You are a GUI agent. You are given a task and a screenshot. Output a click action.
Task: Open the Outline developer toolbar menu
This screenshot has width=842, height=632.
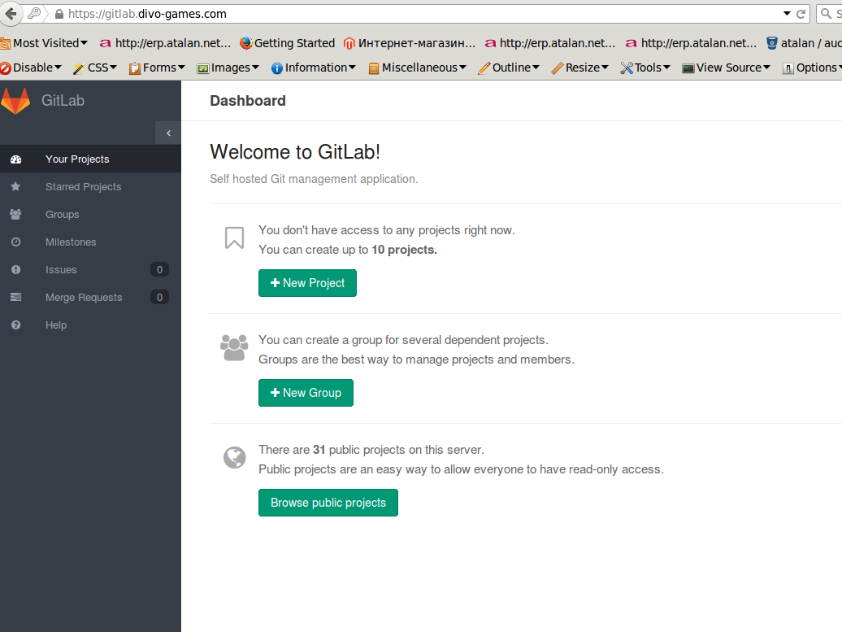tap(509, 68)
